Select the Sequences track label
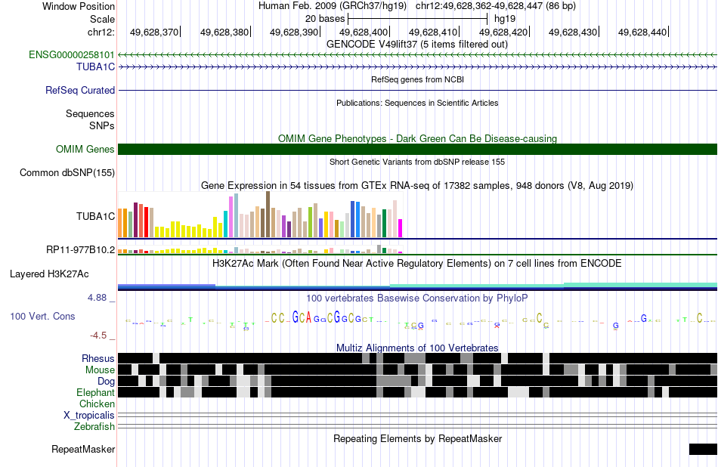 coord(90,113)
